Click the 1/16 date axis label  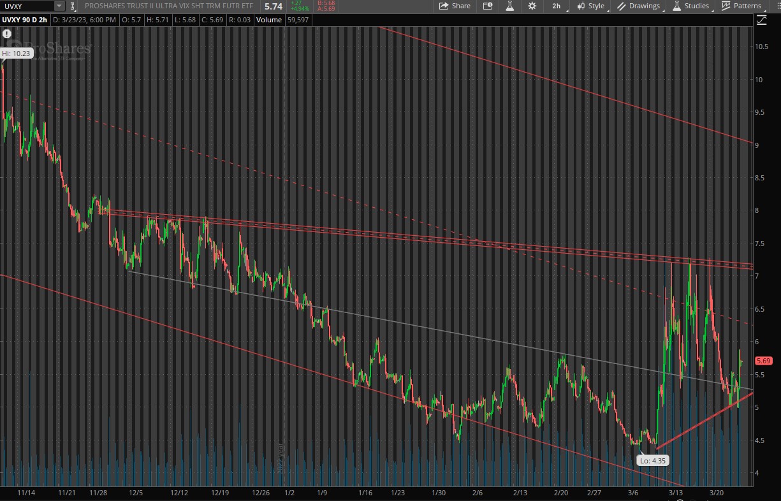point(365,493)
